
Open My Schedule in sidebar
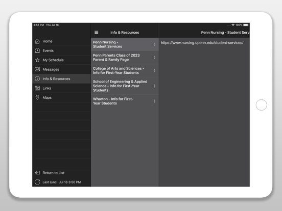(61, 60)
